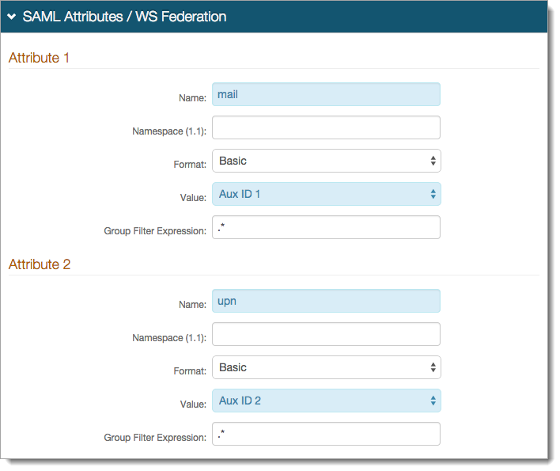Click Group Filter Expression label under Attribute 1
Image resolution: width=560 pixels, height=471 pixels.
click(155, 231)
